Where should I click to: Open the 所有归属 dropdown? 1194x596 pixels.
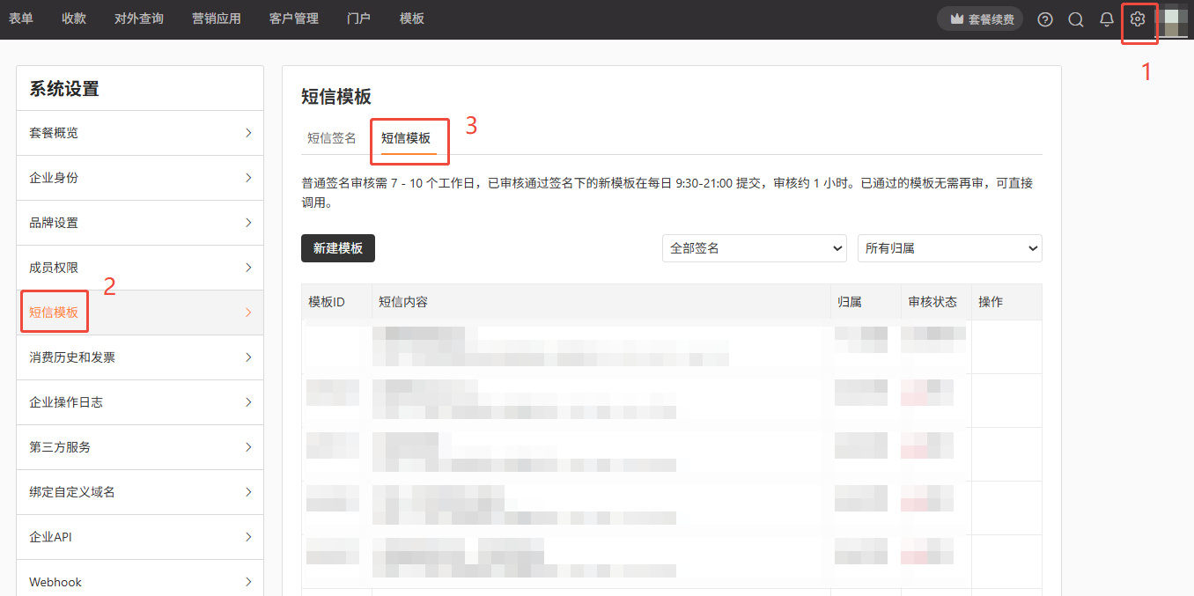pyautogui.click(x=950, y=248)
